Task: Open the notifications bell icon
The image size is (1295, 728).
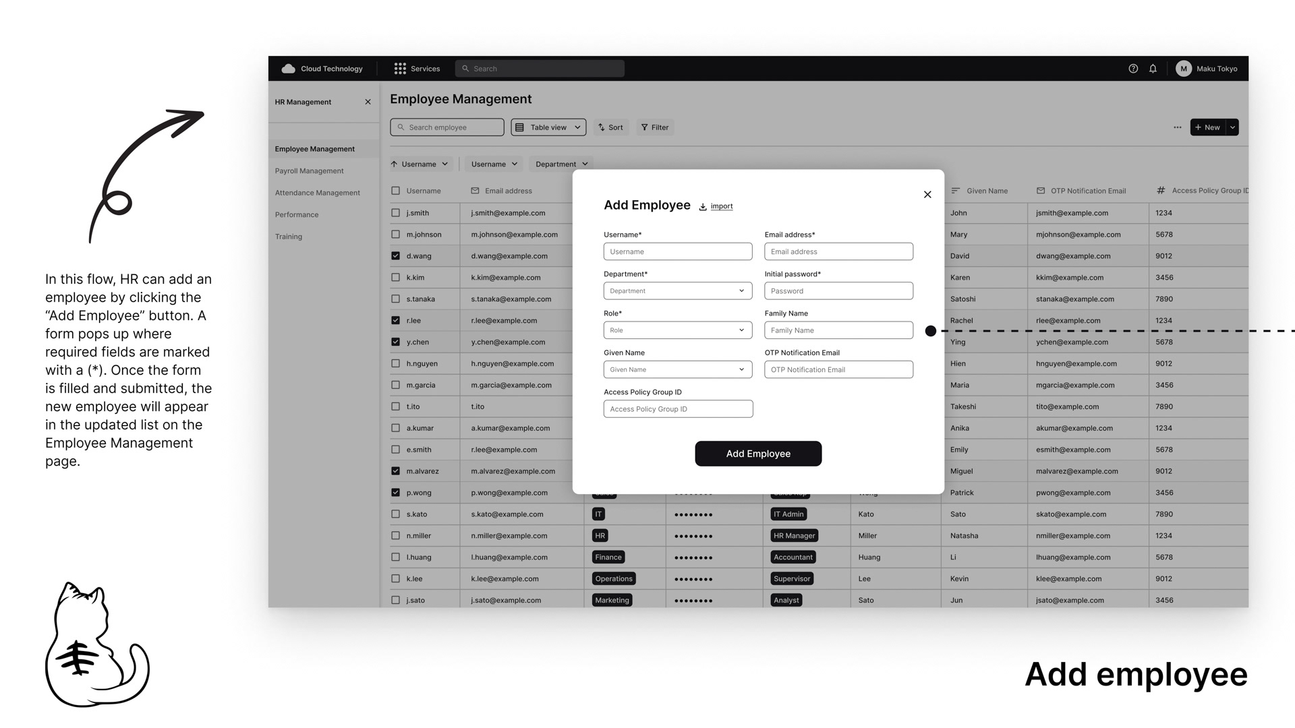Action: tap(1153, 69)
